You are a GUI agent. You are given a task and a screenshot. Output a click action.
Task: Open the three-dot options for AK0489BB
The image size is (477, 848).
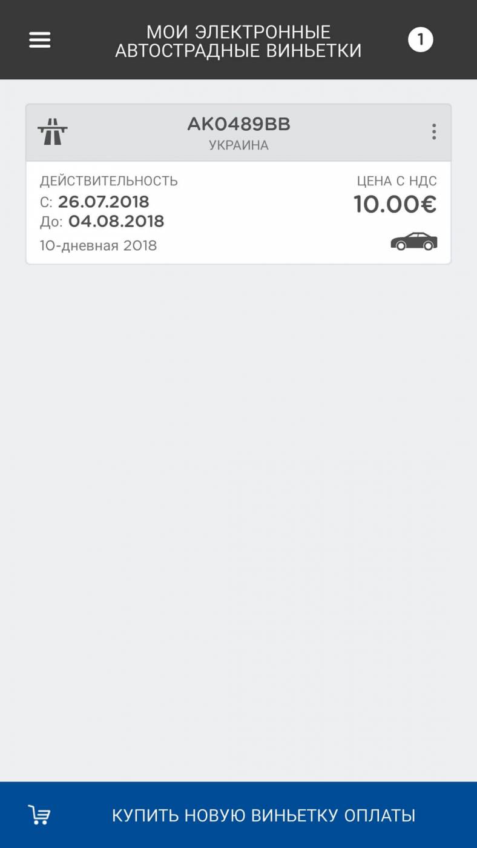point(433,131)
